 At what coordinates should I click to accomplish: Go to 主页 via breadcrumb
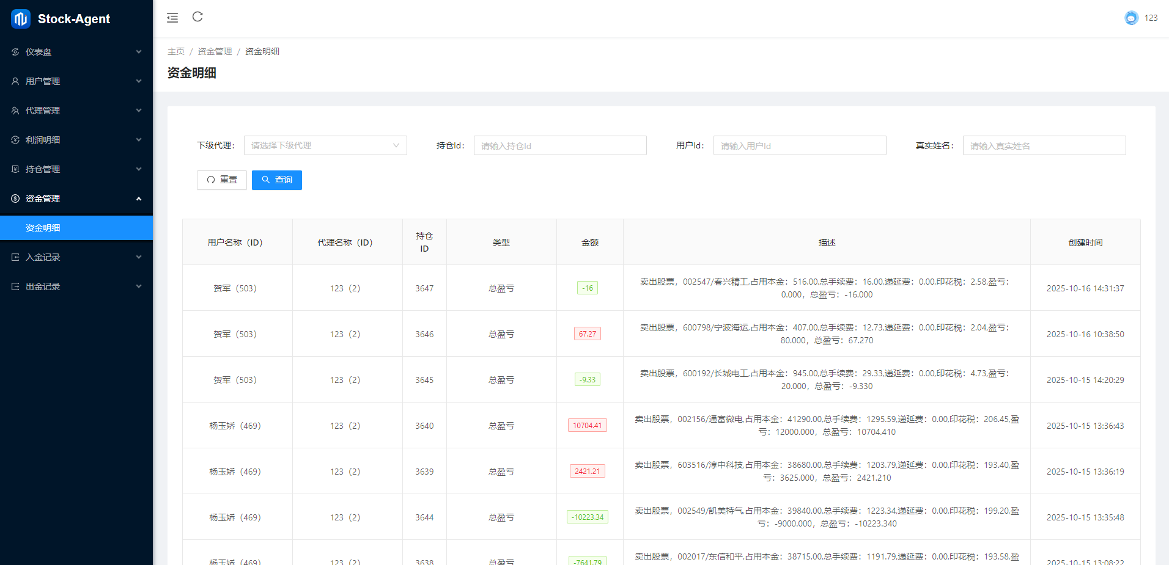tap(176, 51)
